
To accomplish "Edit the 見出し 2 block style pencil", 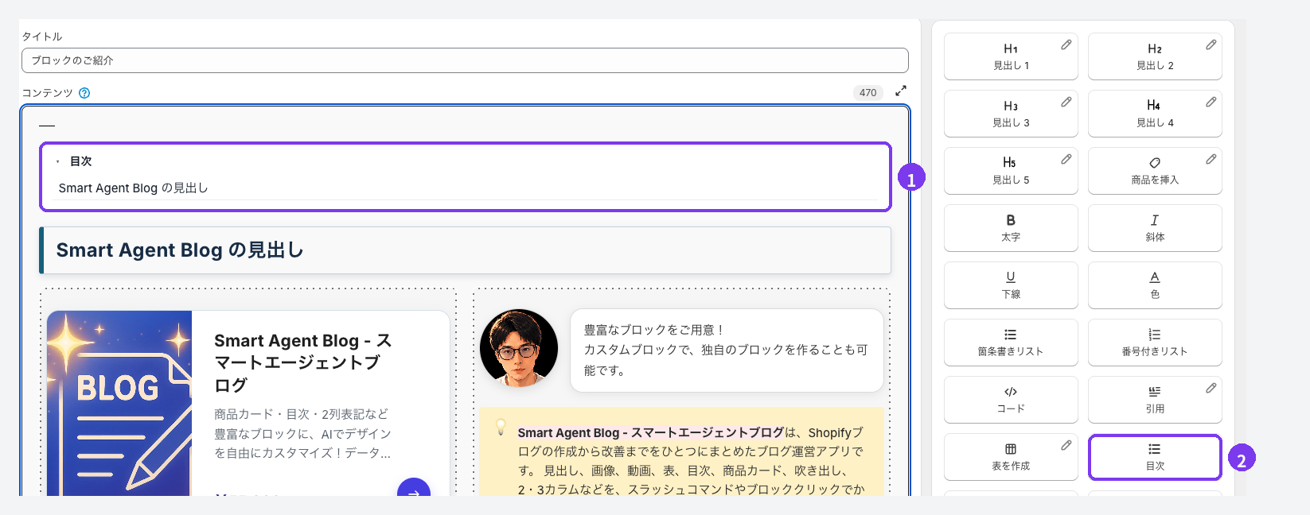I will [x=1211, y=45].
